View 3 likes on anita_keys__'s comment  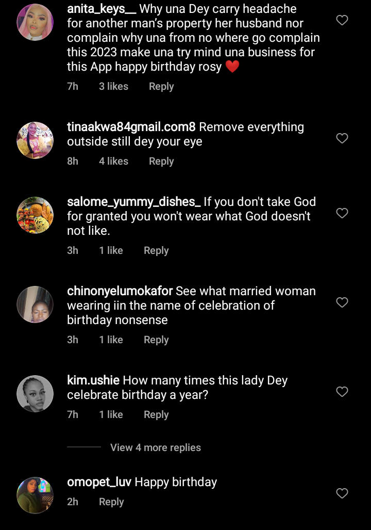tap(113, 86)
